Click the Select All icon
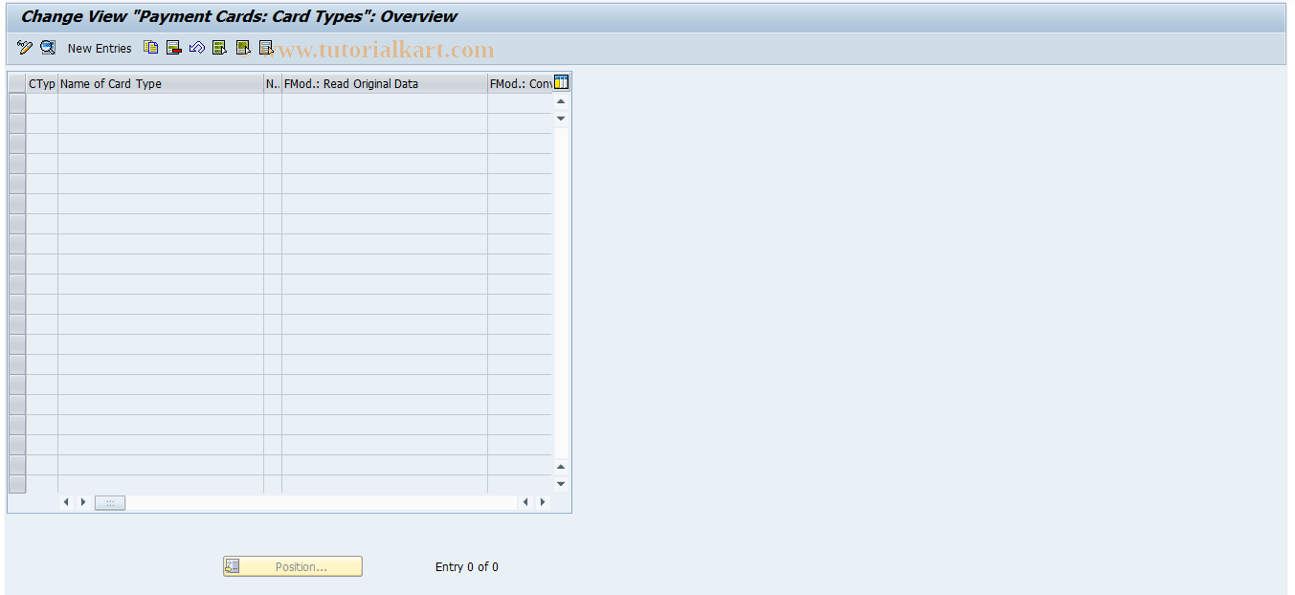The width and height of the screenshot is (1295, 595). 220,48
